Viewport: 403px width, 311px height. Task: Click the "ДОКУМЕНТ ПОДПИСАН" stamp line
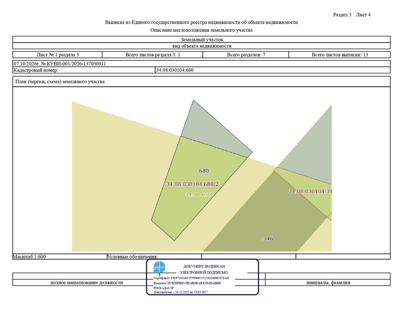point(204,266)
